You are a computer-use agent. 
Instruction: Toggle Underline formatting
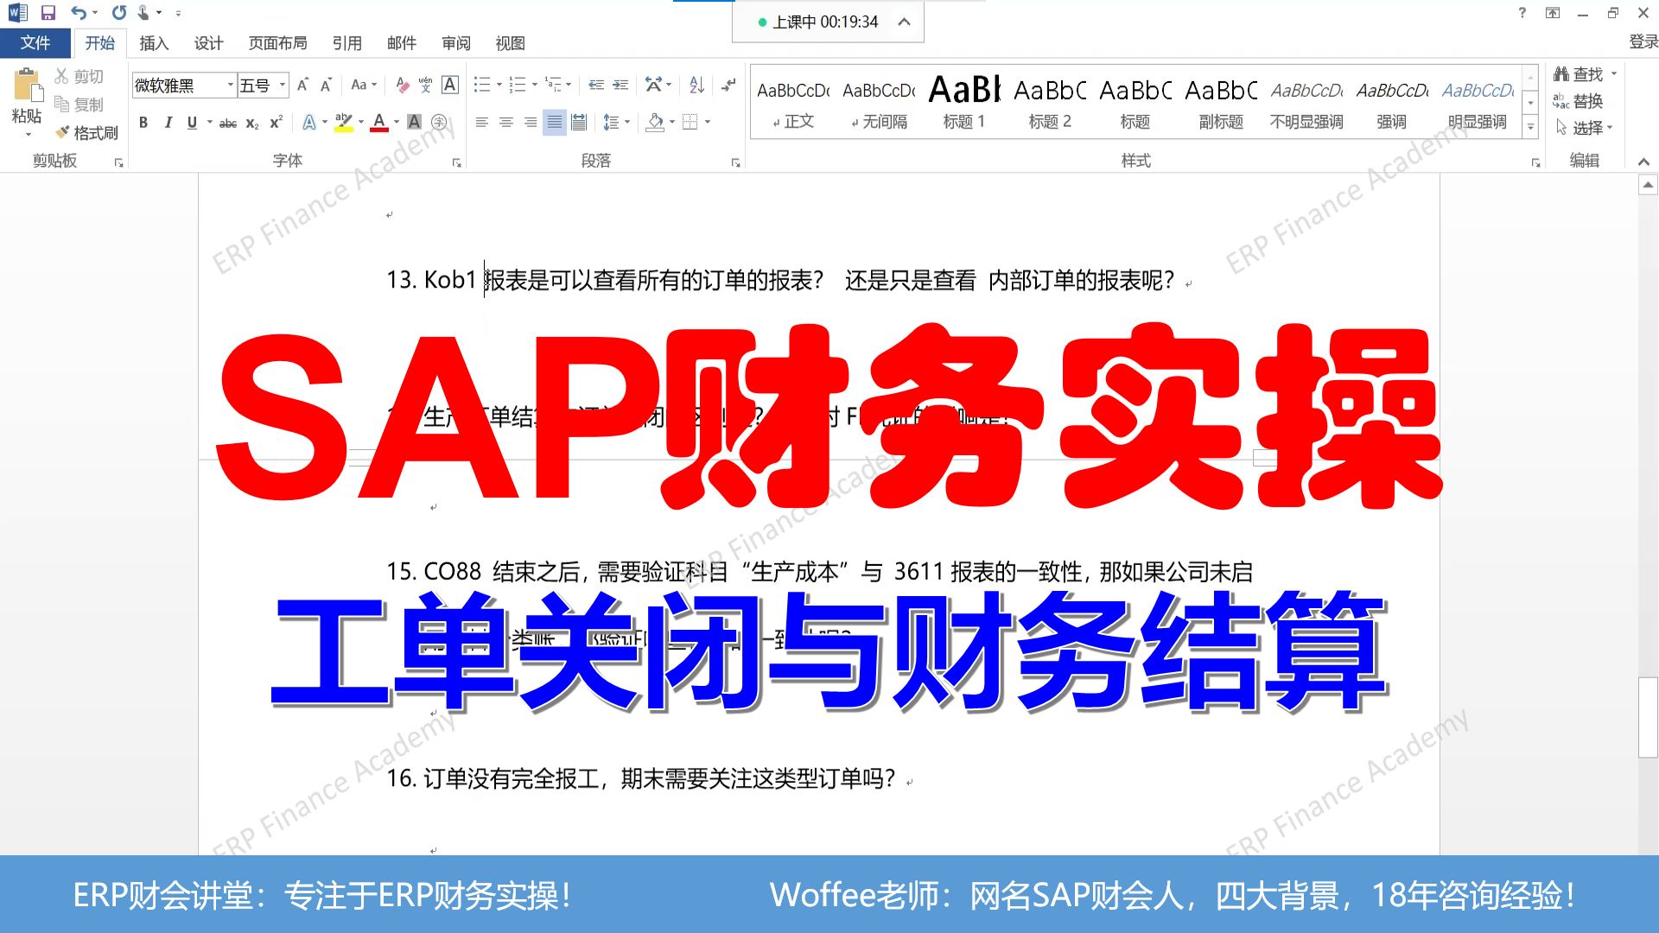point(192,123)
